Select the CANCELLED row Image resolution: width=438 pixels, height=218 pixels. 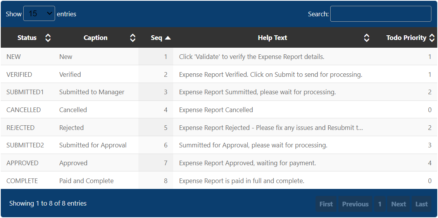[x=219, y=109]
